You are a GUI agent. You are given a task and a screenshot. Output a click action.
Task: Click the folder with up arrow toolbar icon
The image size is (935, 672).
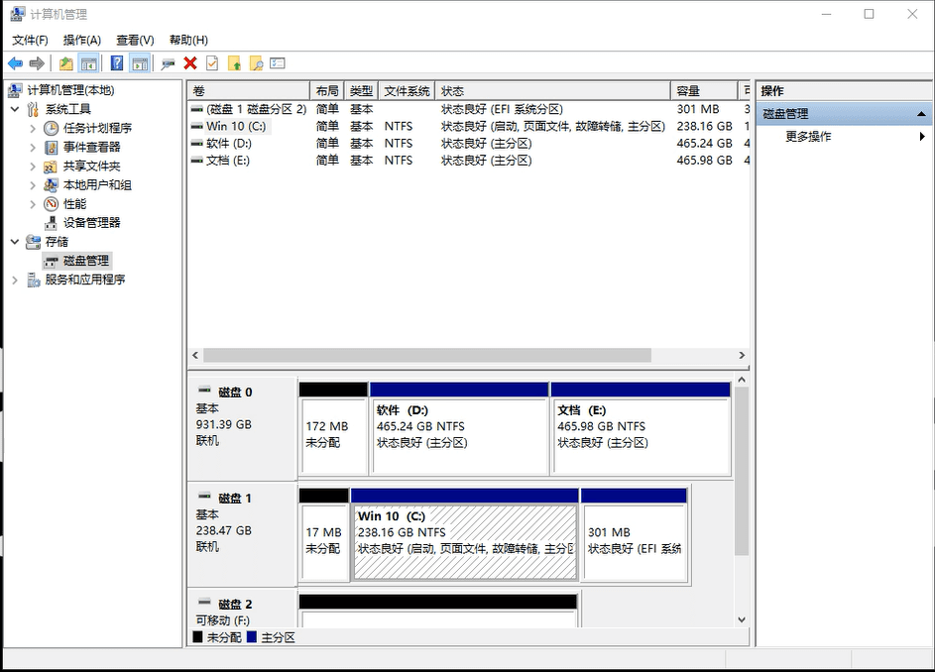tap(235, 62)
